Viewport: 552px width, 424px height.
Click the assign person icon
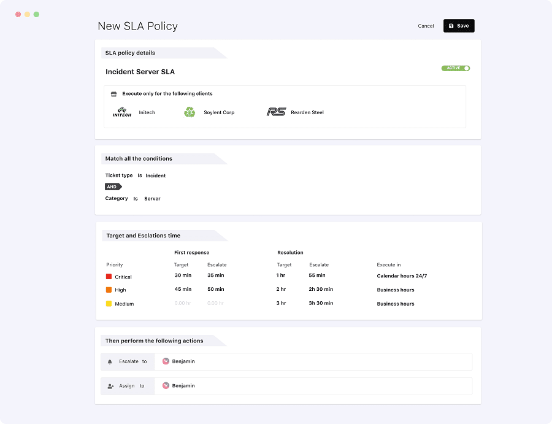pyautogui.click(x=109, y=385)
